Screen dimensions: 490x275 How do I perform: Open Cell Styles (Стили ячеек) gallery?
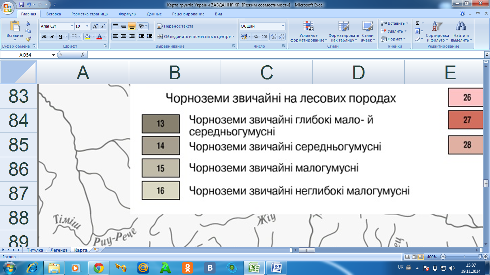click(367, 32)
